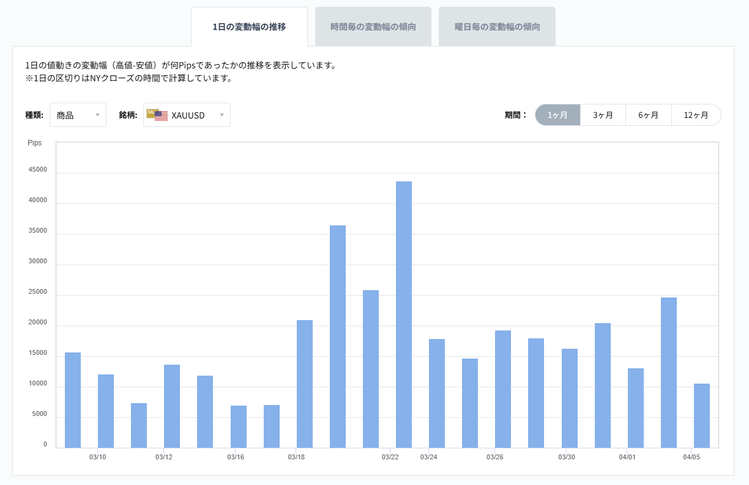Image resolution: width=749 pixels, height=485 pixels.
Task: Click the Pips axis label
Action: 35,142
